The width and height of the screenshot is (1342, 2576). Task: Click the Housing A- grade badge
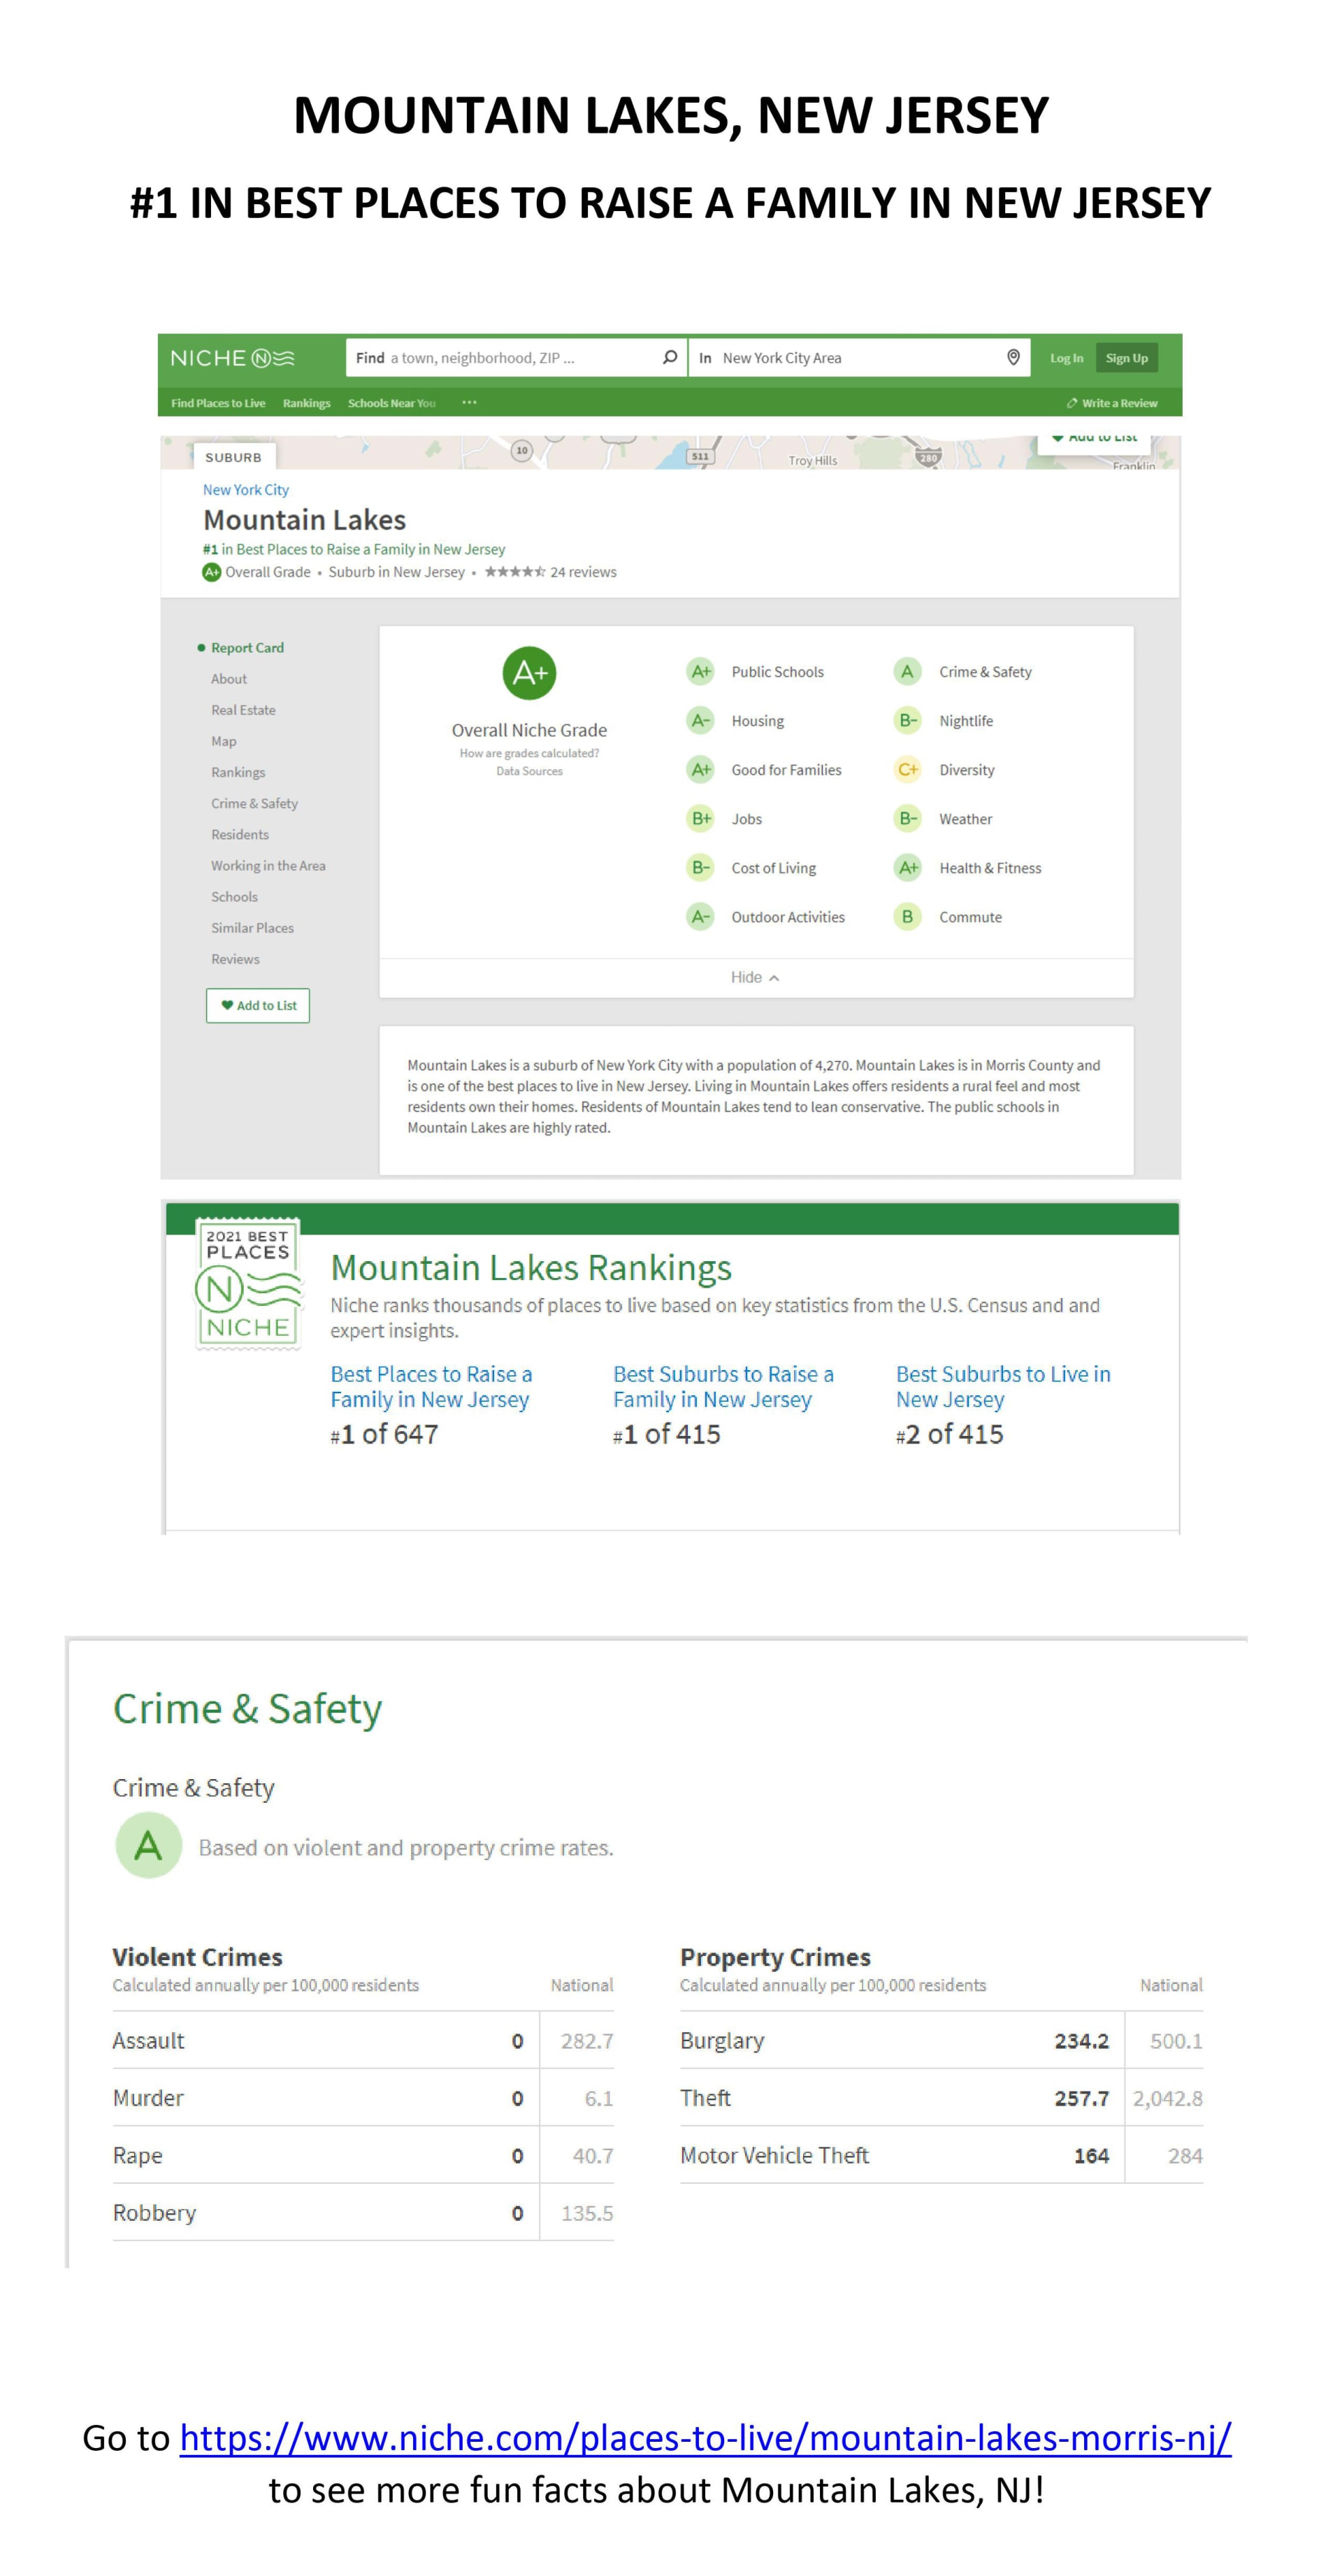pos(700,720)
